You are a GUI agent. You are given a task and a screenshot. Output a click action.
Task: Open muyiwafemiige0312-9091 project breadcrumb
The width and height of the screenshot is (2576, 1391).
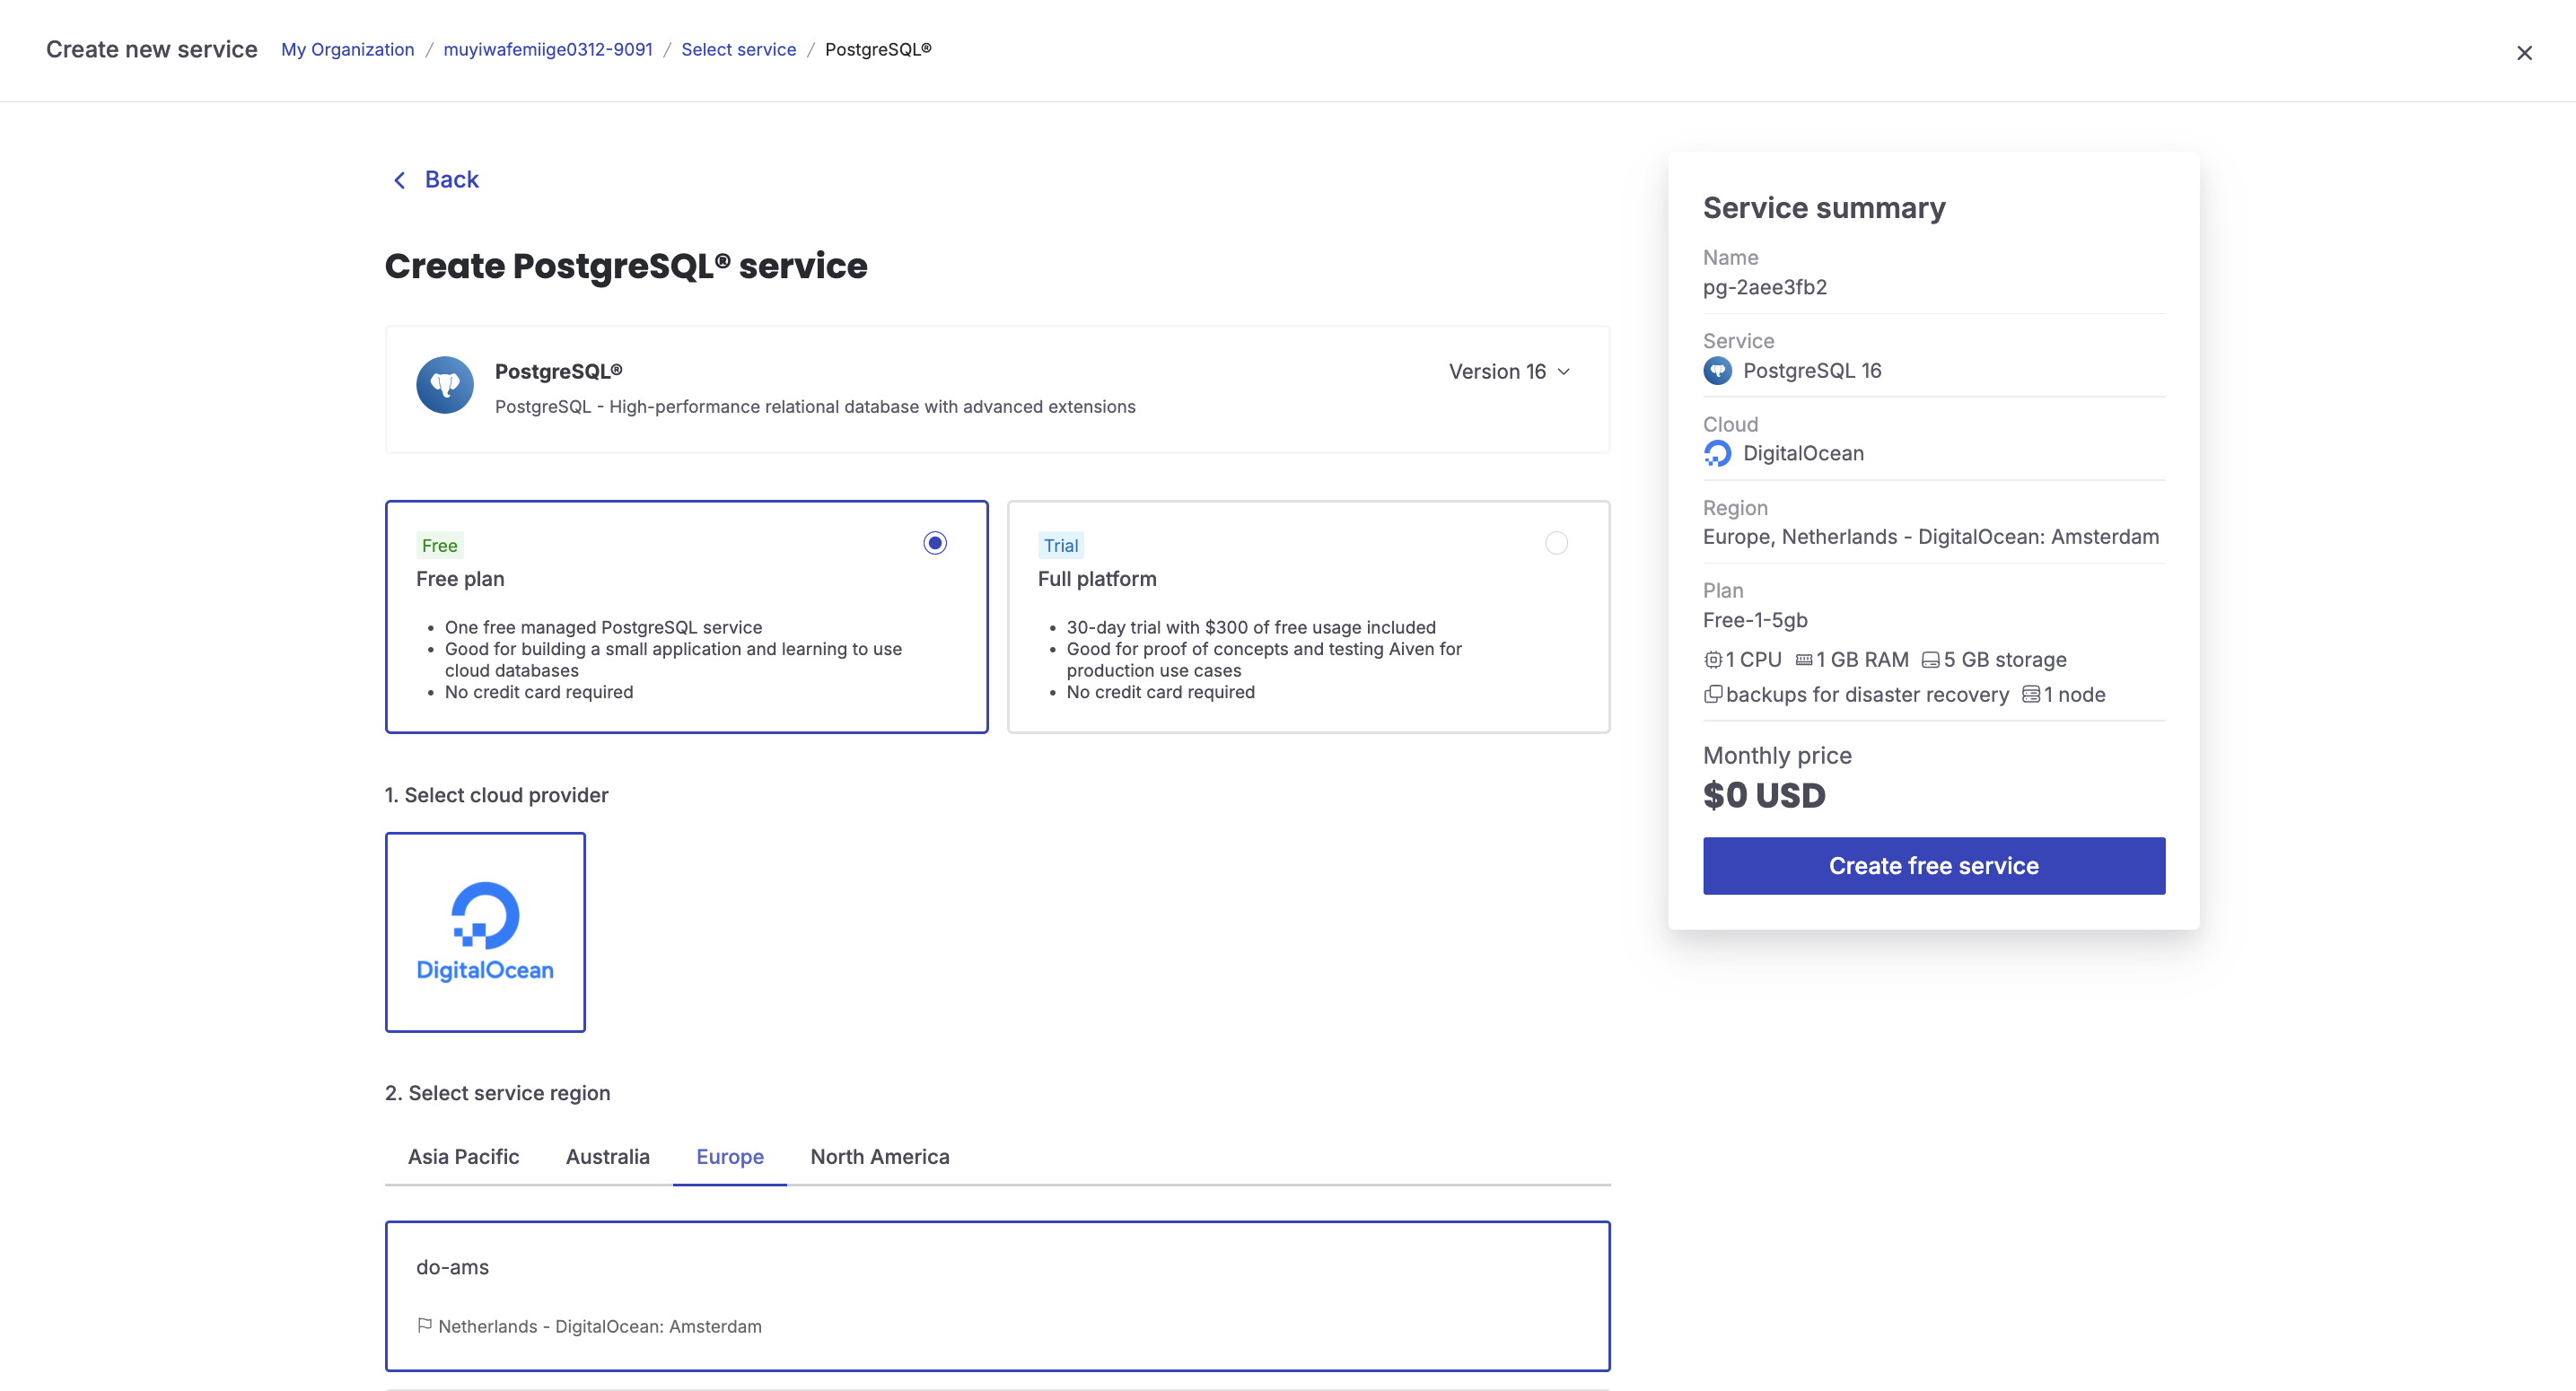click(x=548, y=50)
